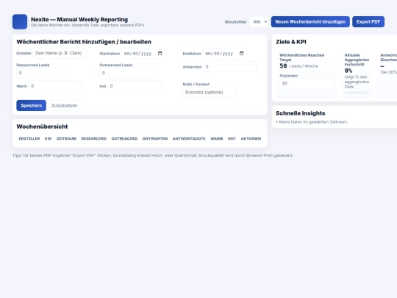Click the blue Nexite logo square

tap(20, 22)
